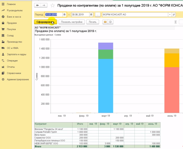Viewport: 183px width, 149px height.
Task: Click the back navigation arrow
Action: click(38, 5)
